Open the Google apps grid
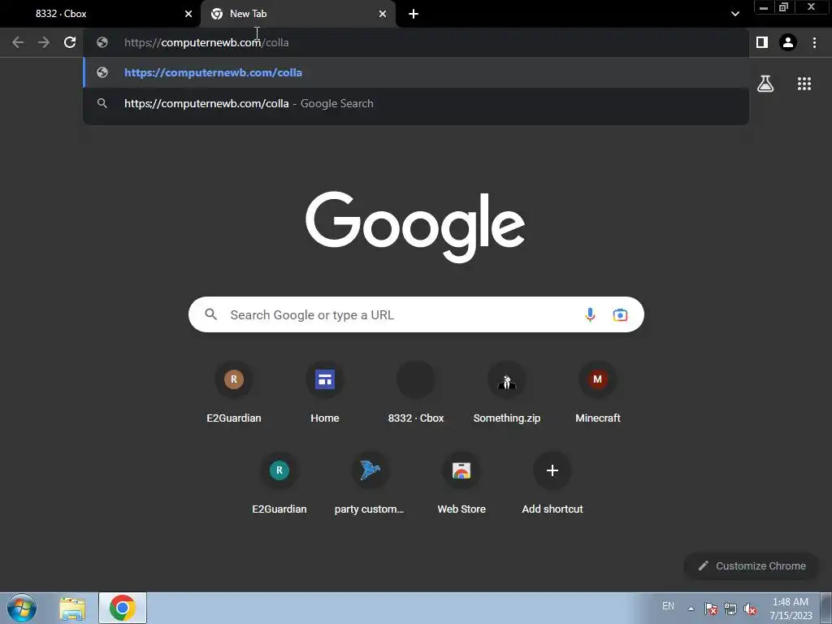Viewport: 832px width, 624px height. pyautogui.click(x=804, y=84)
